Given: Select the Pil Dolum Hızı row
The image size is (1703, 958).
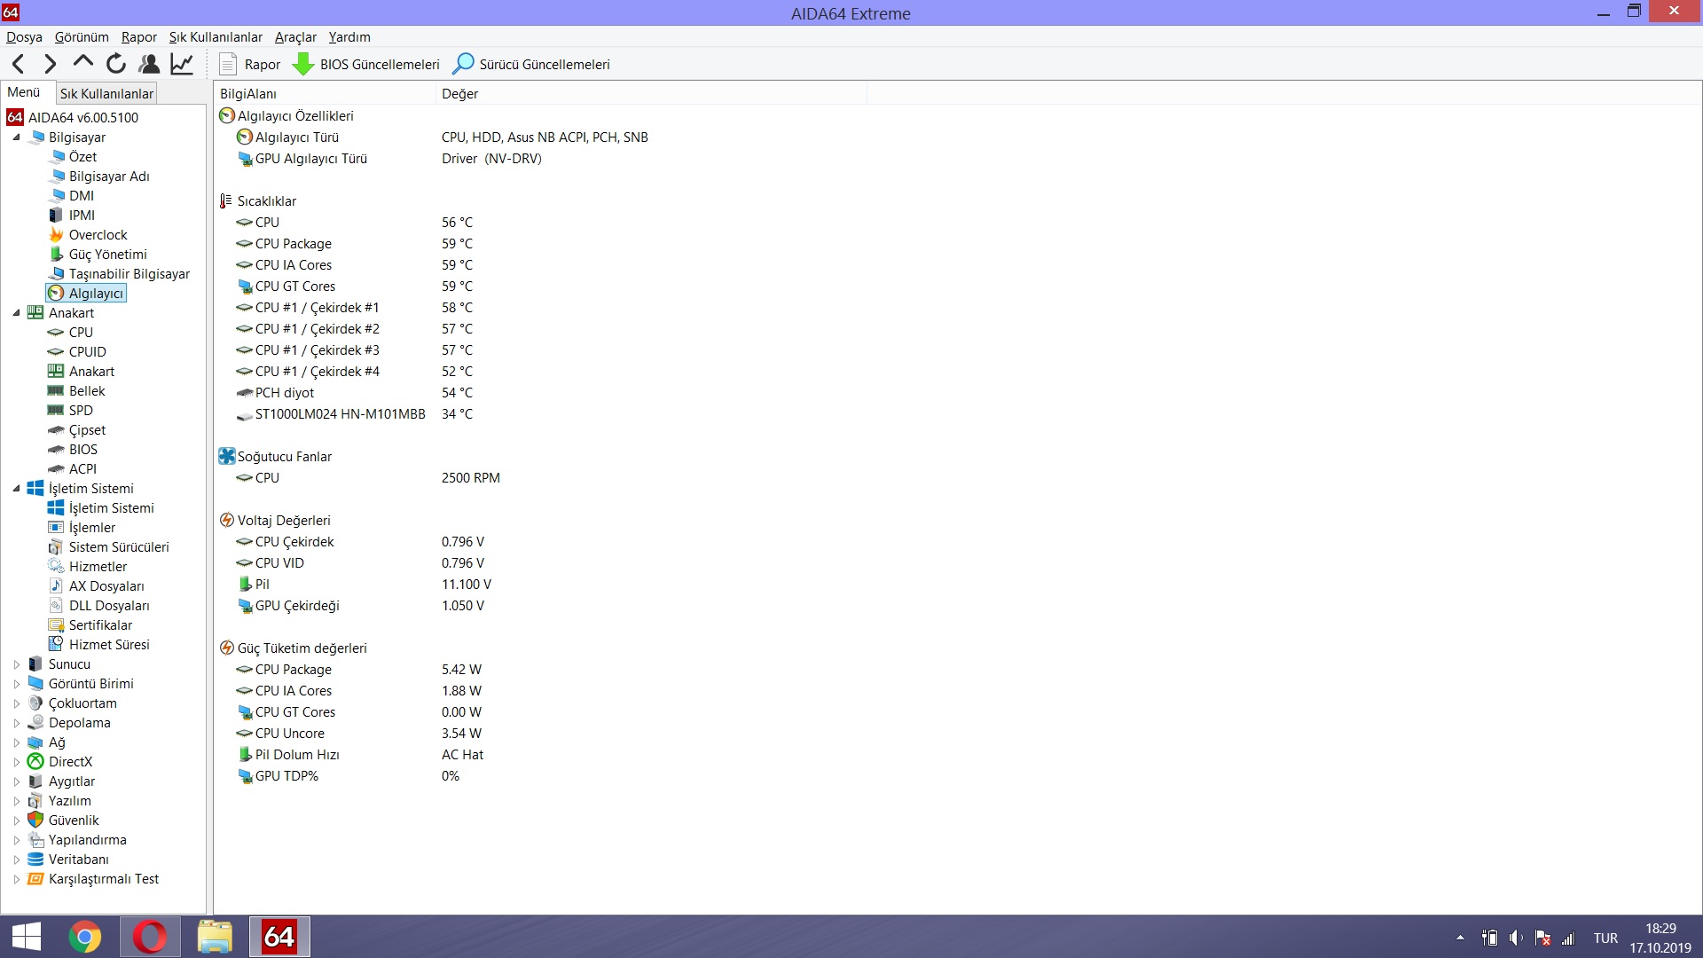Looking at the screenshot, I should tap(360, 755).
